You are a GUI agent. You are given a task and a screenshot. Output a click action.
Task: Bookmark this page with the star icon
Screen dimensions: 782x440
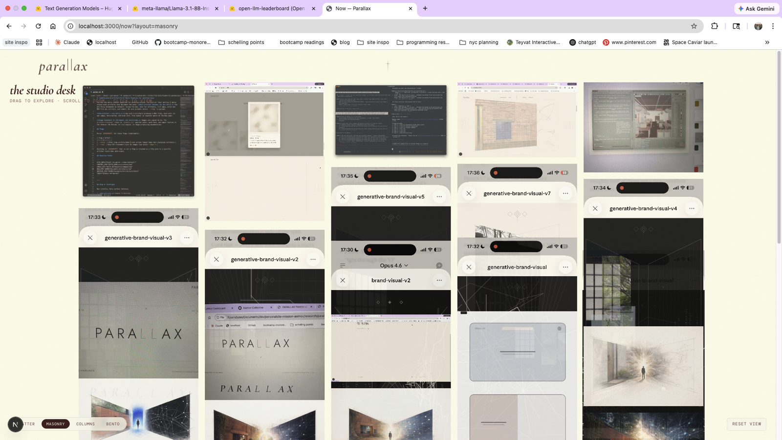tap(694, 26)
